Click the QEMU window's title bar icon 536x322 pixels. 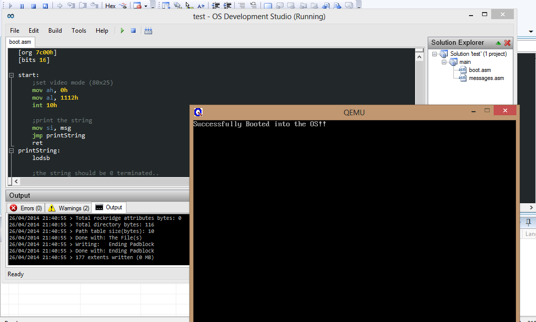(198, 112)
